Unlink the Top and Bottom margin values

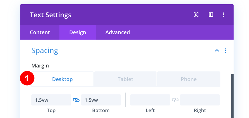point(76,100)
